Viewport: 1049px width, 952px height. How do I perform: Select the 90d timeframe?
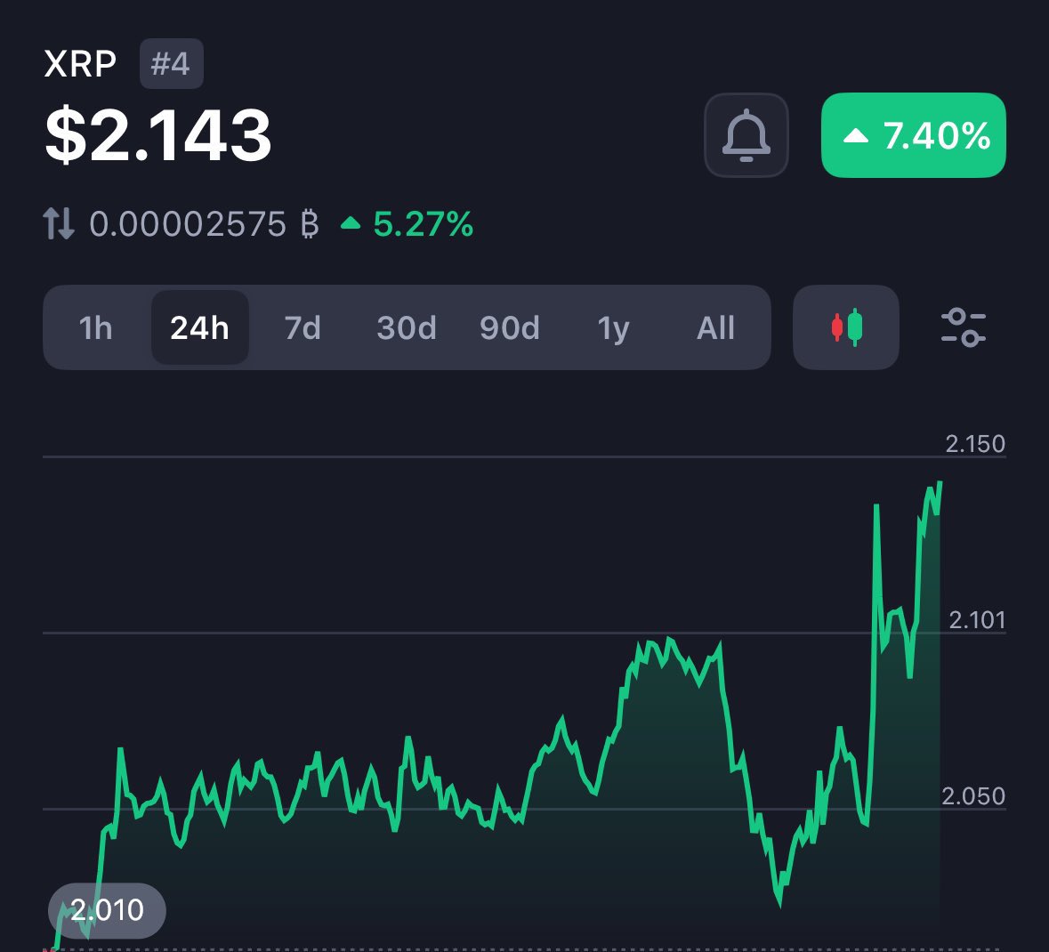point(509,327)
